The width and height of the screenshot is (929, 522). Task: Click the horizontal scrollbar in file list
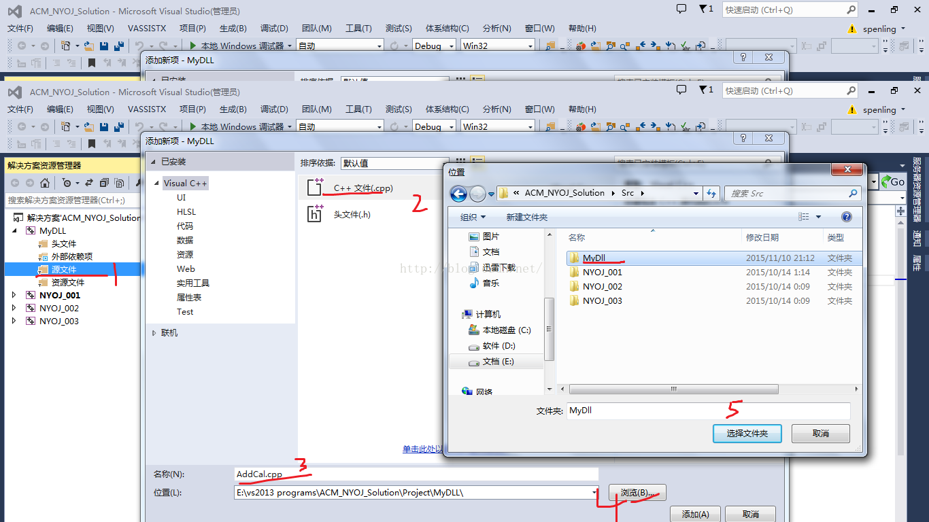[673, 389]
